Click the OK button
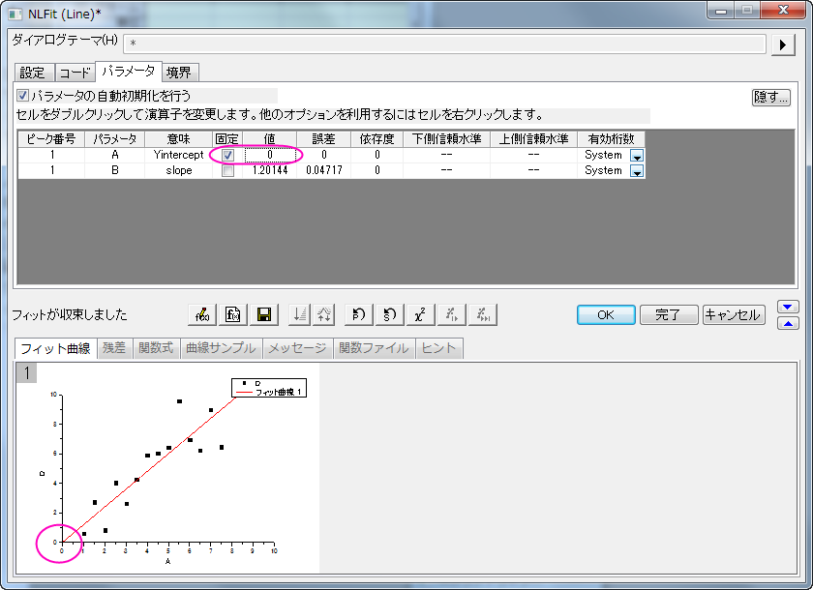Image resolution: width=813 pixels, height=590 pixels. point(606,314)
